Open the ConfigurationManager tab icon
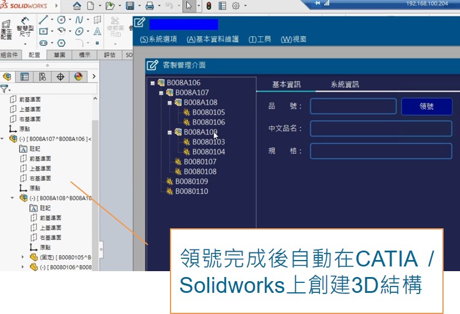 tap(42, 77)
